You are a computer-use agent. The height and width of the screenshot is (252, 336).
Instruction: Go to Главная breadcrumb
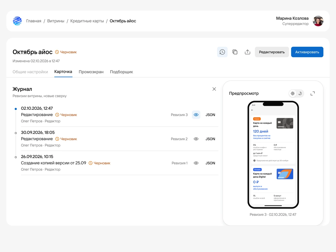(x=34, y=21)
